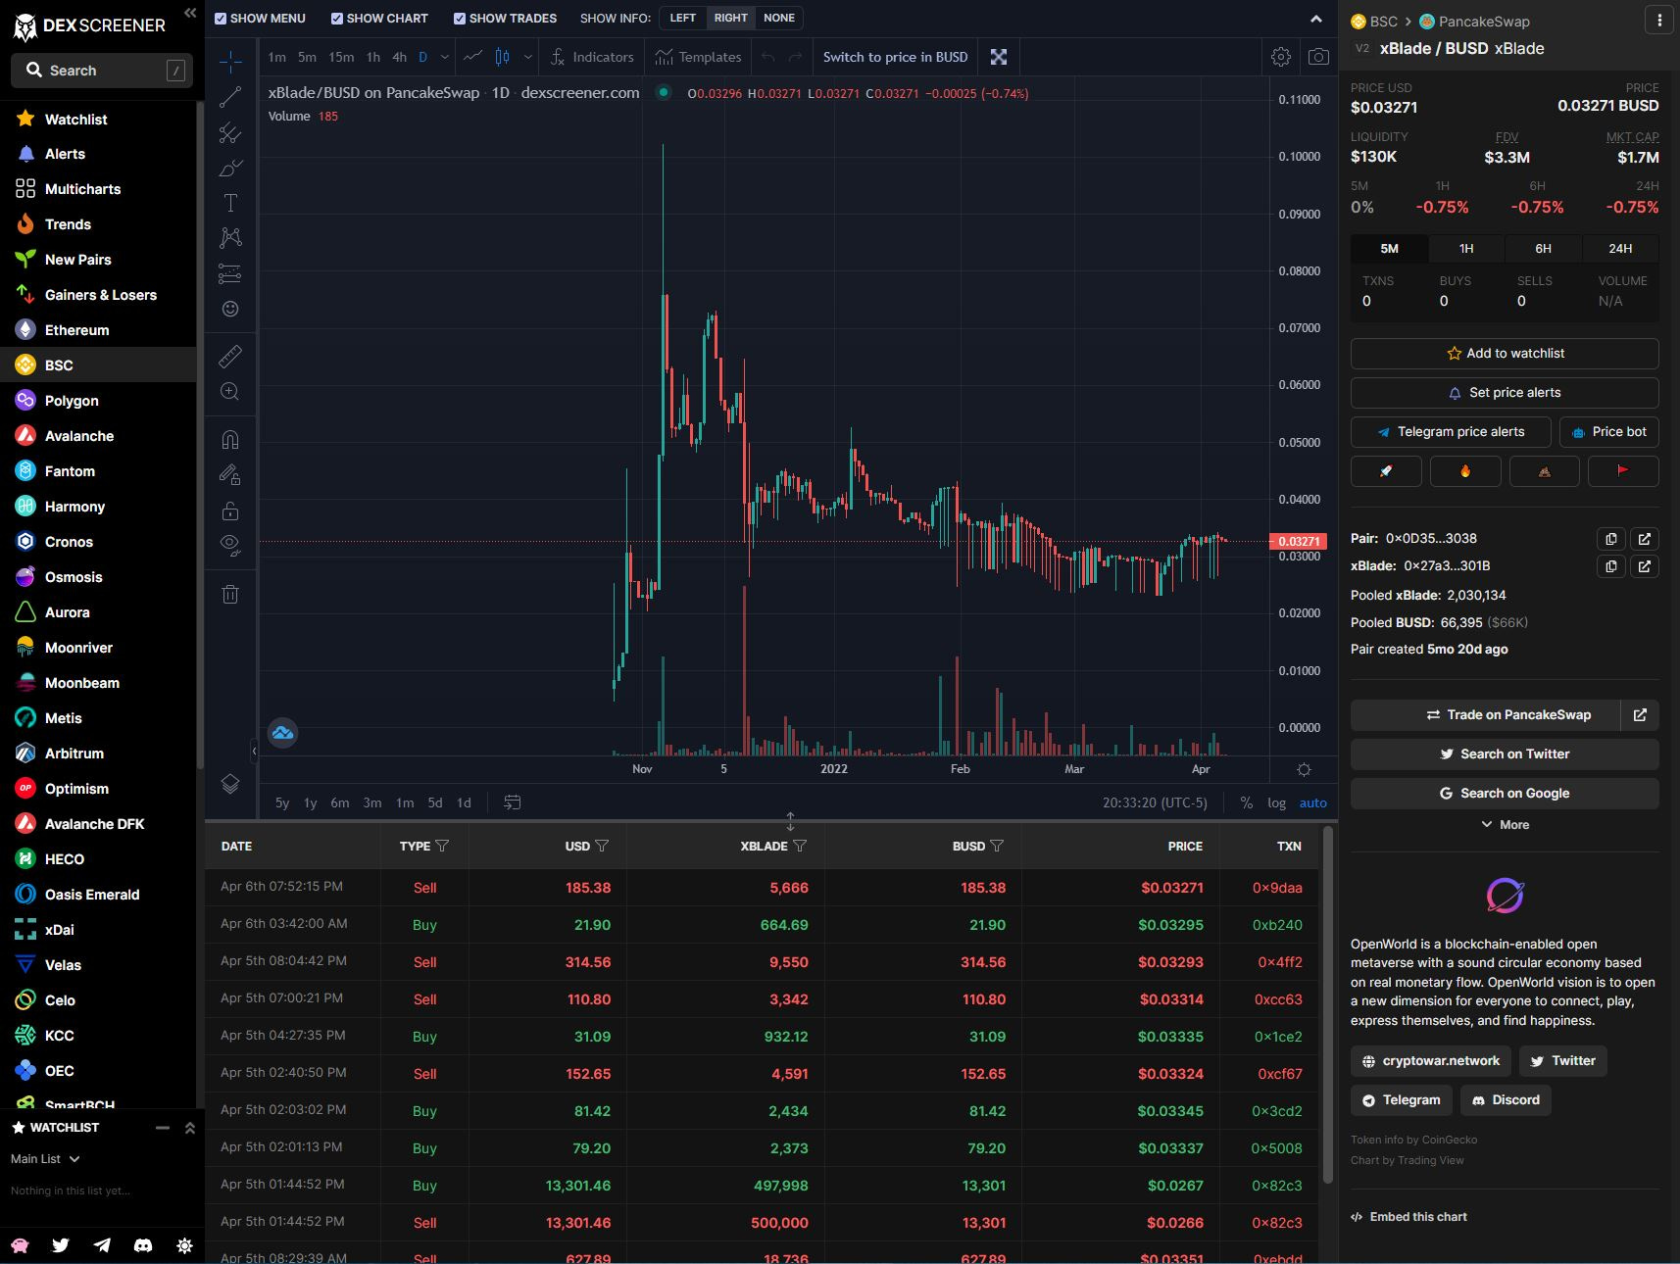The height and width of the screenshot is (1264, 1680).
Task: Focus the Search input field
Action: pyautogui.click(x=102, y=71)
